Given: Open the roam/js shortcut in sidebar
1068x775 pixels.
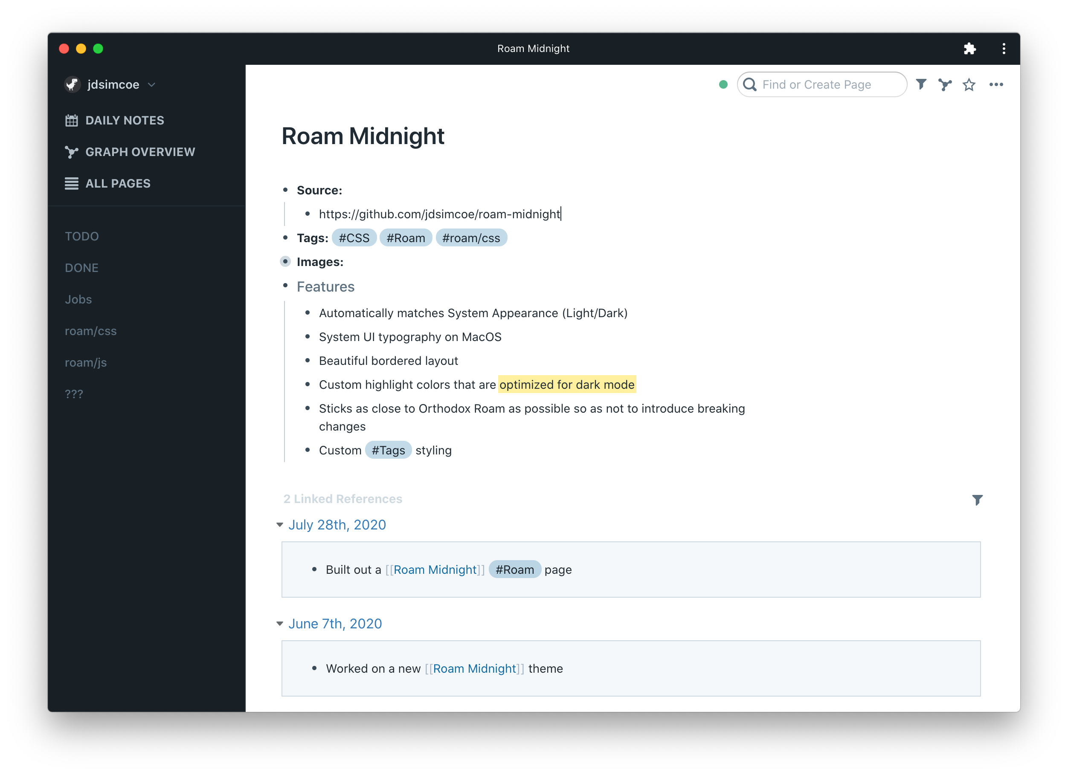Looking at the screenshot, I should pyautogui.click(x=86, y=362).
